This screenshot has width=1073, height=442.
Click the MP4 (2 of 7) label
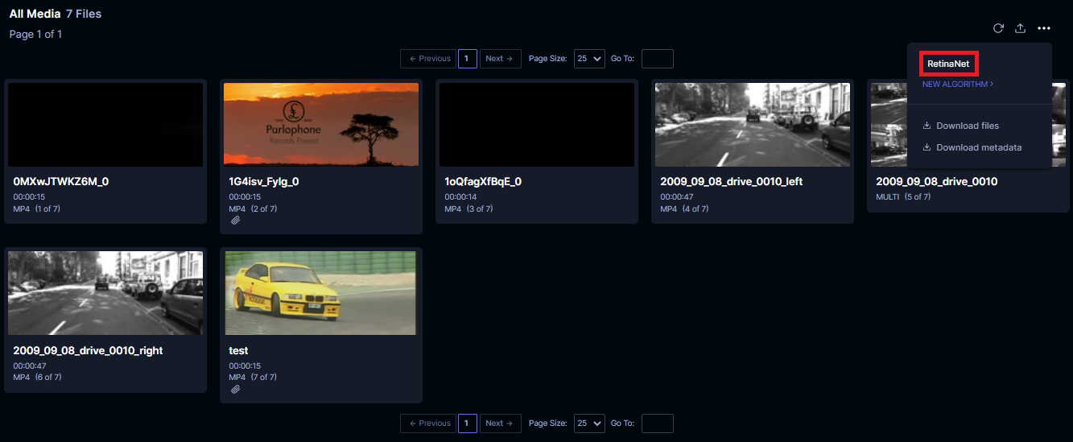coord(253,209)
